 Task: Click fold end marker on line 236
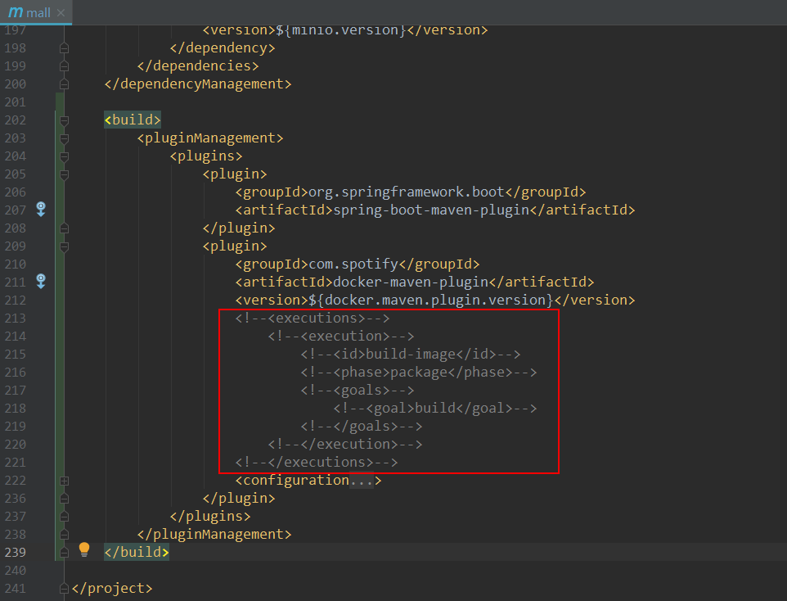coord(65,499)
